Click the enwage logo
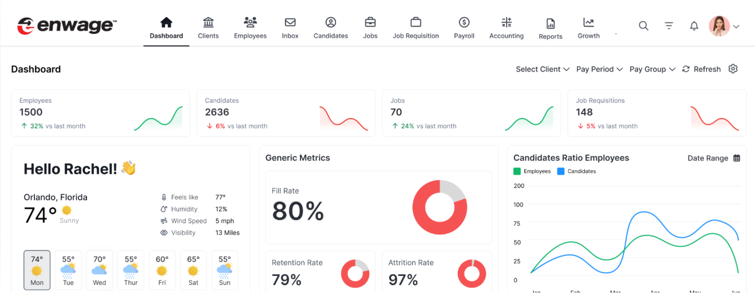 click(67, 25)
